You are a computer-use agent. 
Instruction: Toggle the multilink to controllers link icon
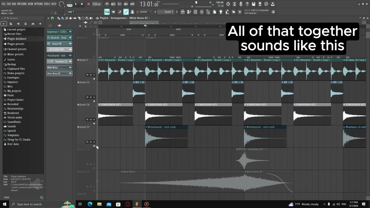(126, 12)
